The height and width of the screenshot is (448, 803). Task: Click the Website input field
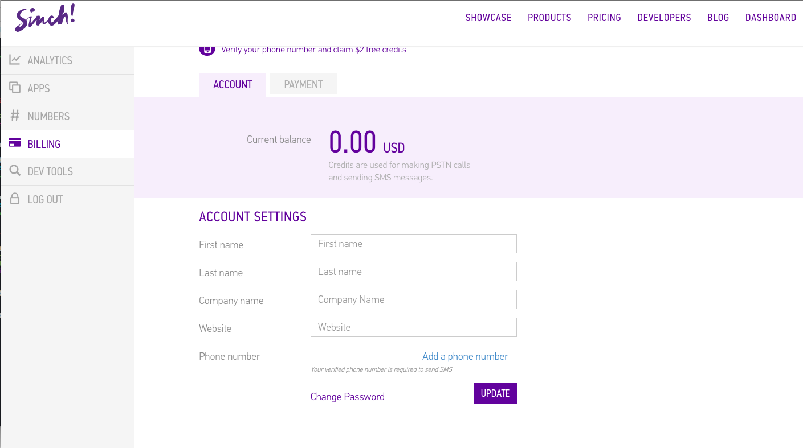pos(413,327)
